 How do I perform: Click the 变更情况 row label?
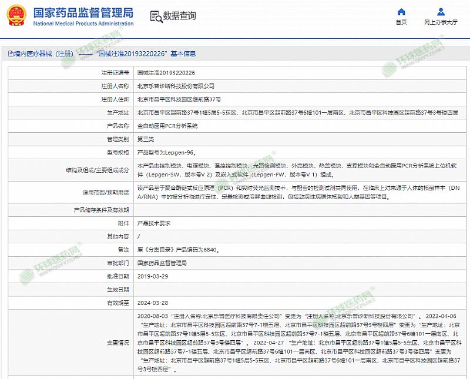[117, 343]
